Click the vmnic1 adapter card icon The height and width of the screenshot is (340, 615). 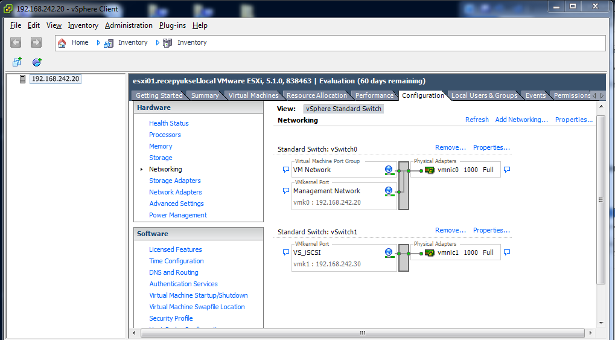(430, 253)
